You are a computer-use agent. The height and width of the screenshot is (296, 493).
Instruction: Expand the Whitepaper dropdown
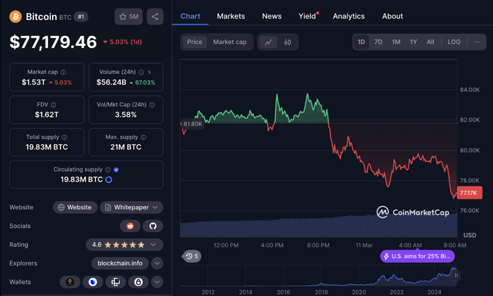point(155,207)
